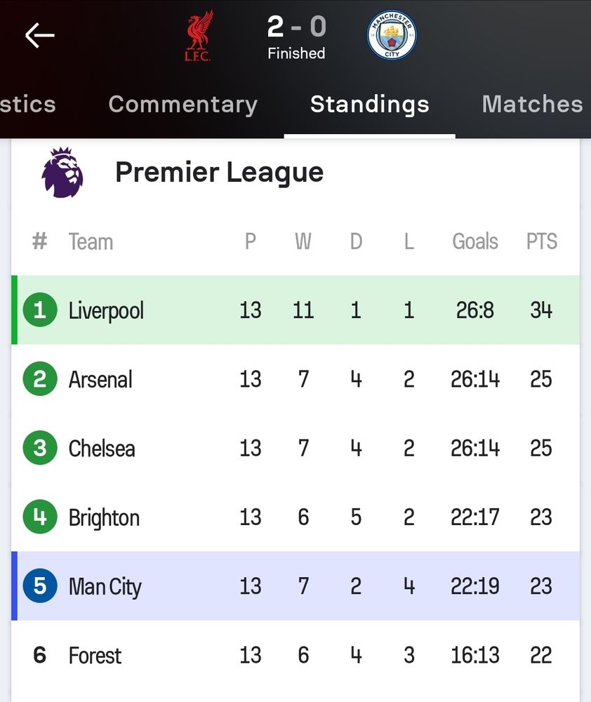591x702 pixels.
Task: Open Forest team row
Action: click(295, 655)
